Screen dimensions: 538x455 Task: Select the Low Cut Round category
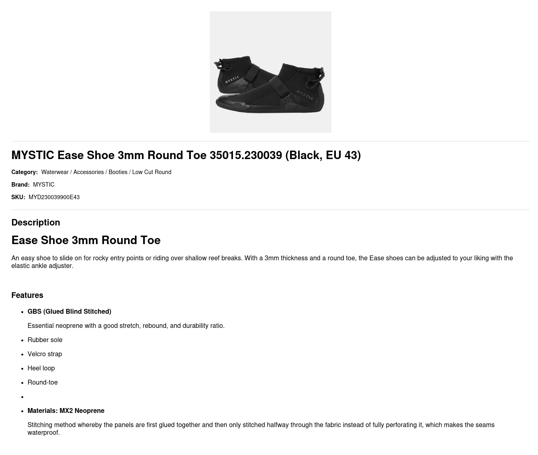coord(152,172)
